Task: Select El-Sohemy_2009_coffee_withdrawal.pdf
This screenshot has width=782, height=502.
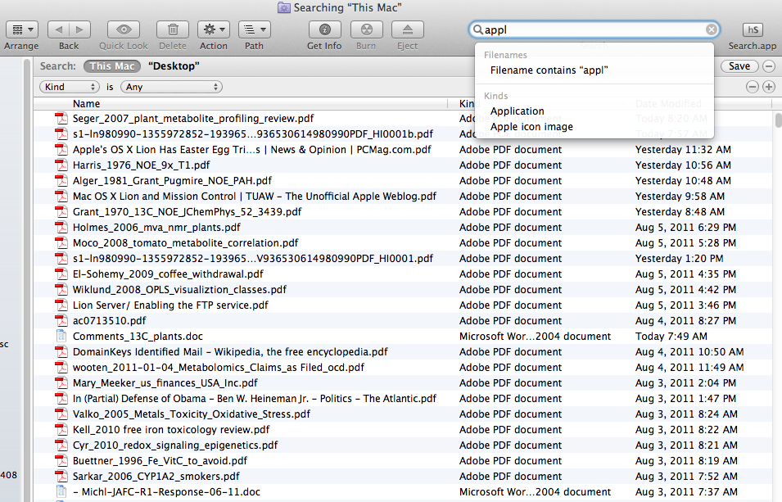Action: 168,274
